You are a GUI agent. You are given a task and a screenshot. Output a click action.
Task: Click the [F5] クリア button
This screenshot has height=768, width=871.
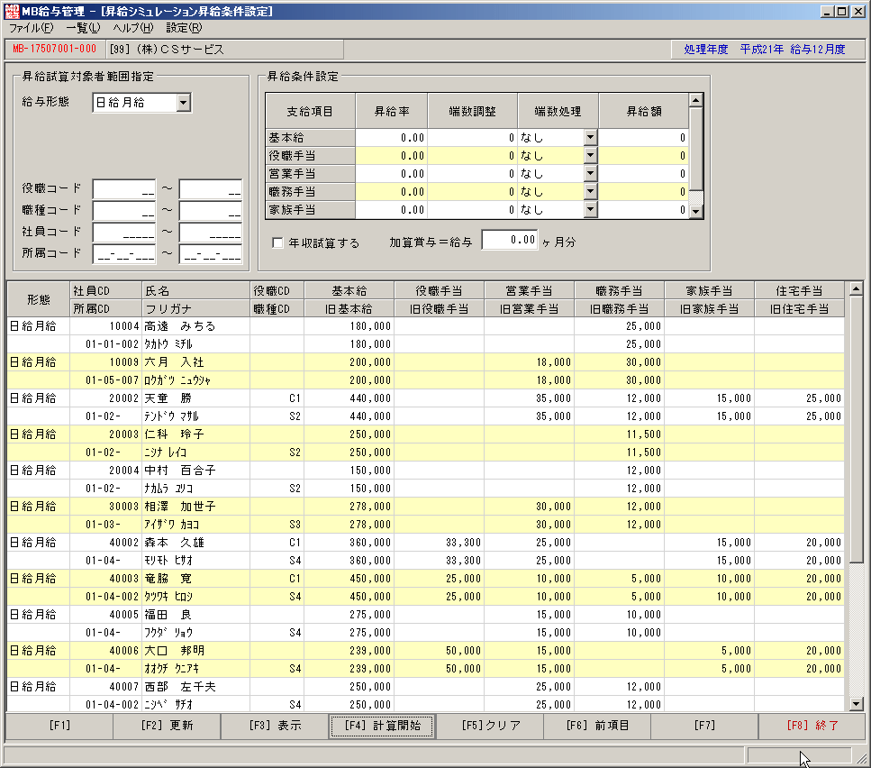tap(491, 726)
